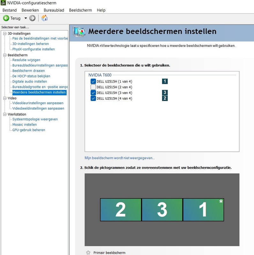
Task: Enable DELL U2515H (2 van 4)
Action: (x=93, y=87)
